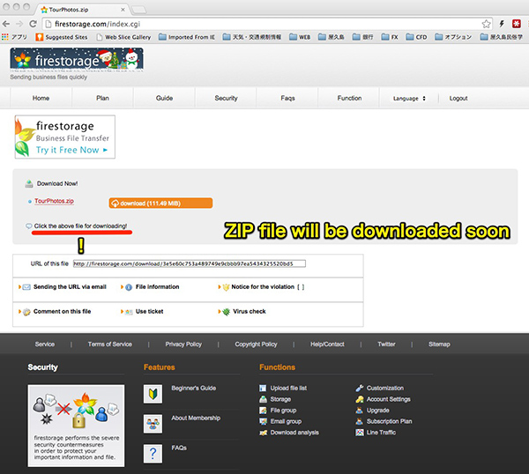Click the Virus check bug icon
Viewport: 529px width, 474px height.
(x=226, y=312)
